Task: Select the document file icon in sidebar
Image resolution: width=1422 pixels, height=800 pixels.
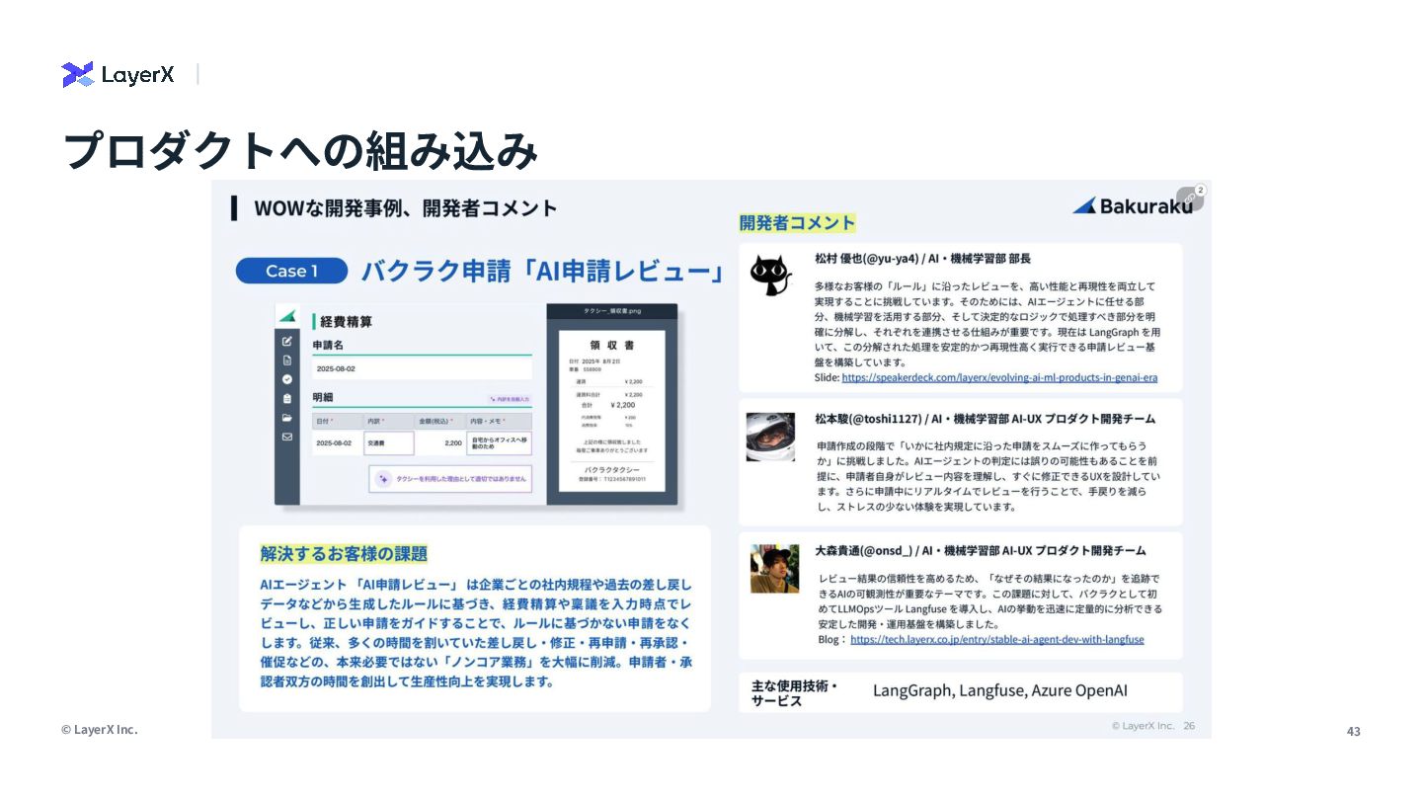Action: (287, 360)
